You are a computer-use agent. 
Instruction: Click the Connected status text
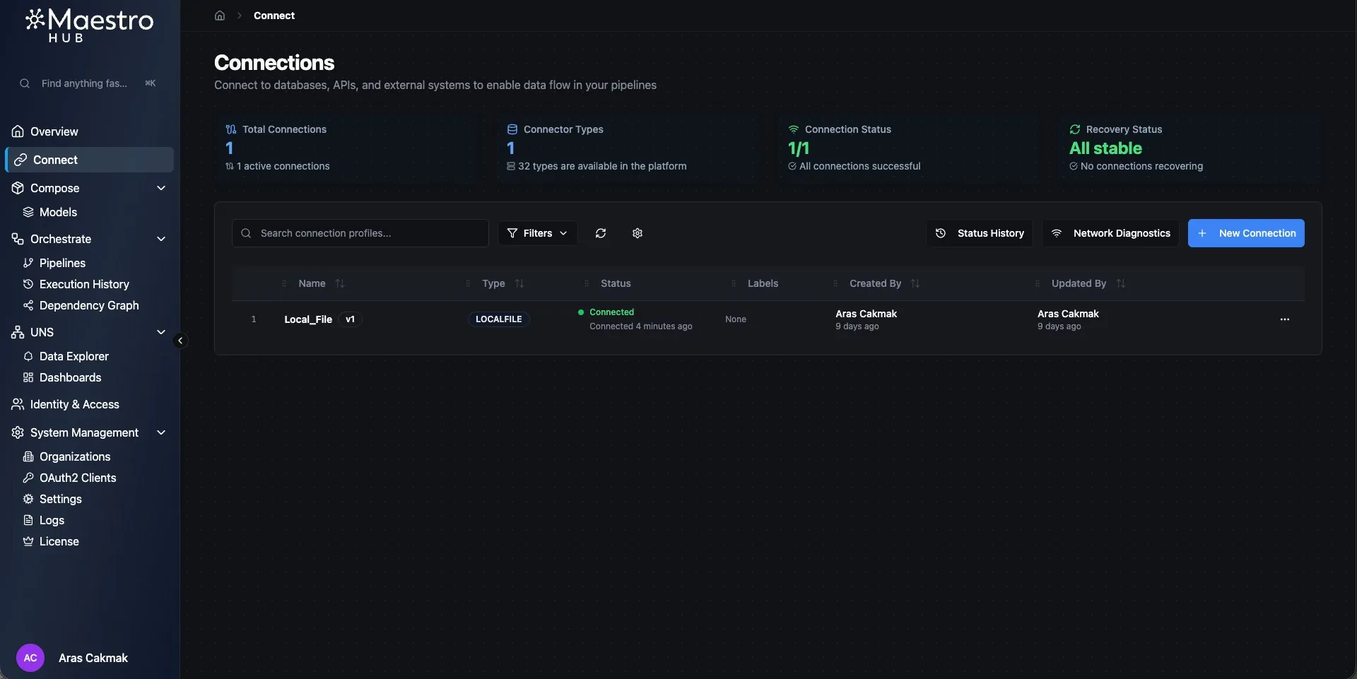pos(612,312)
